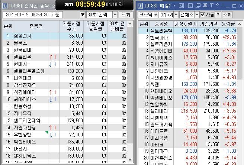
Task: Click the rank down arrow beside 현대차
Action: click(51, 64)
